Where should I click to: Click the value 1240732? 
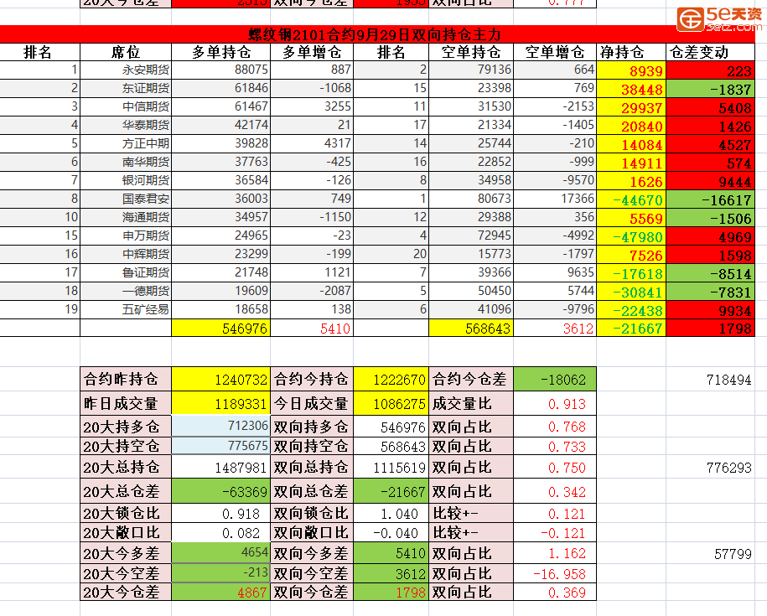221,379
